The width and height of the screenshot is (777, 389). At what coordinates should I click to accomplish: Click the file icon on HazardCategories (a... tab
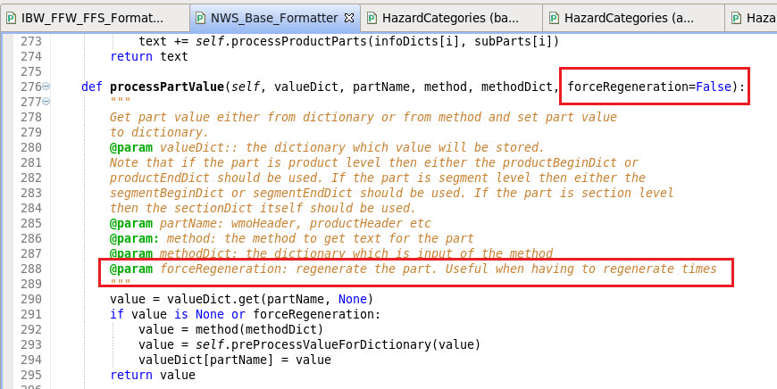(x=554, y=19)
